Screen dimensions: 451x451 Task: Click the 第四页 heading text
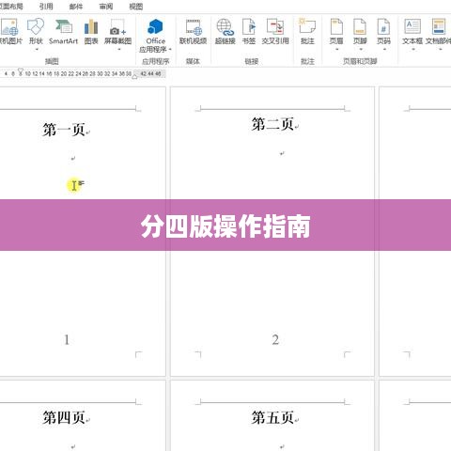(x=64, y=417)
